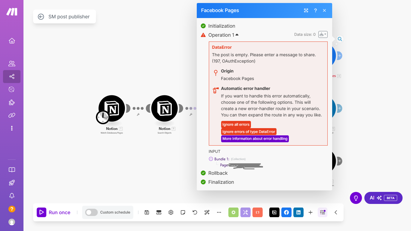This screenshot has width=411, height=231.
Task: Expand the Facebook Pages panel to fullscreen
Action: coord(306,11)
